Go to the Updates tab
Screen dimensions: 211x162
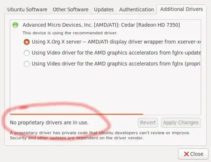104,9
